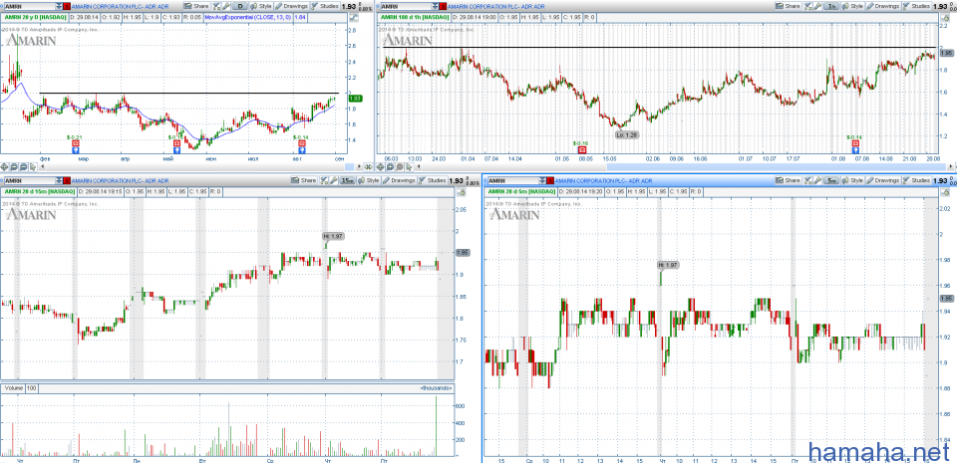Open Drawings menu on 5m chart
The image size is (957, 463).
(883, 180)
